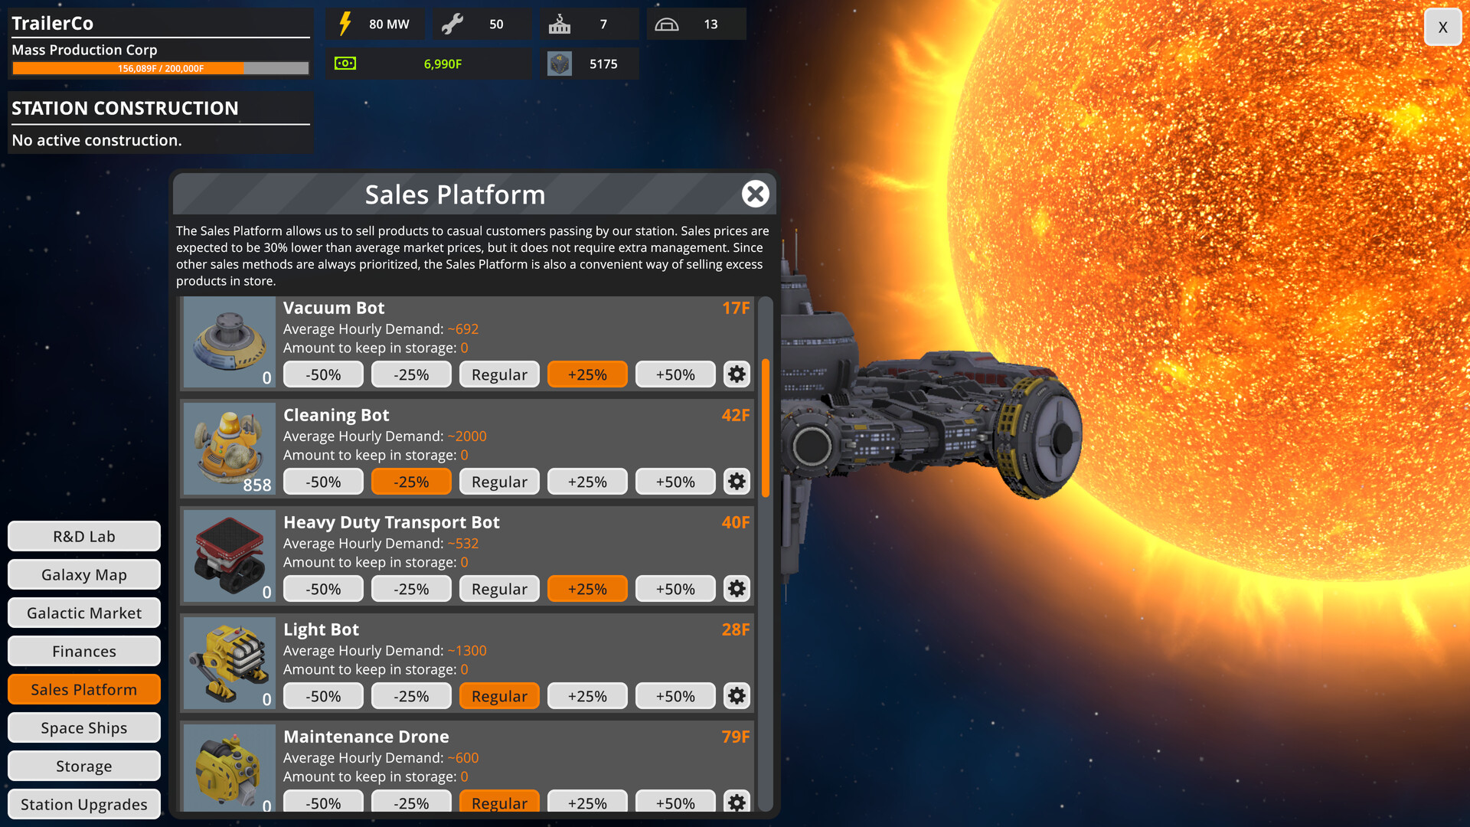1470x827 pixels.
Task: Open settings gear for Vacuum Bot sales
Action: 736,374
